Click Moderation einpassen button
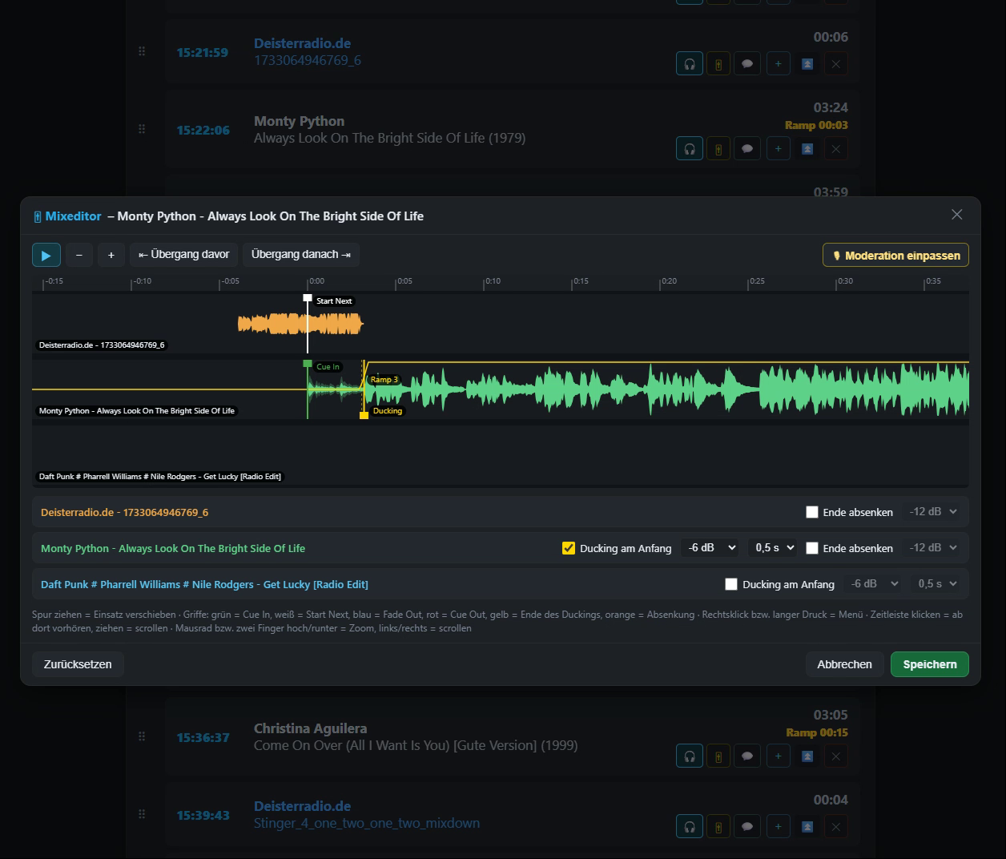The width and height of the screenshot is (1006, 859). tap(895, 256)
